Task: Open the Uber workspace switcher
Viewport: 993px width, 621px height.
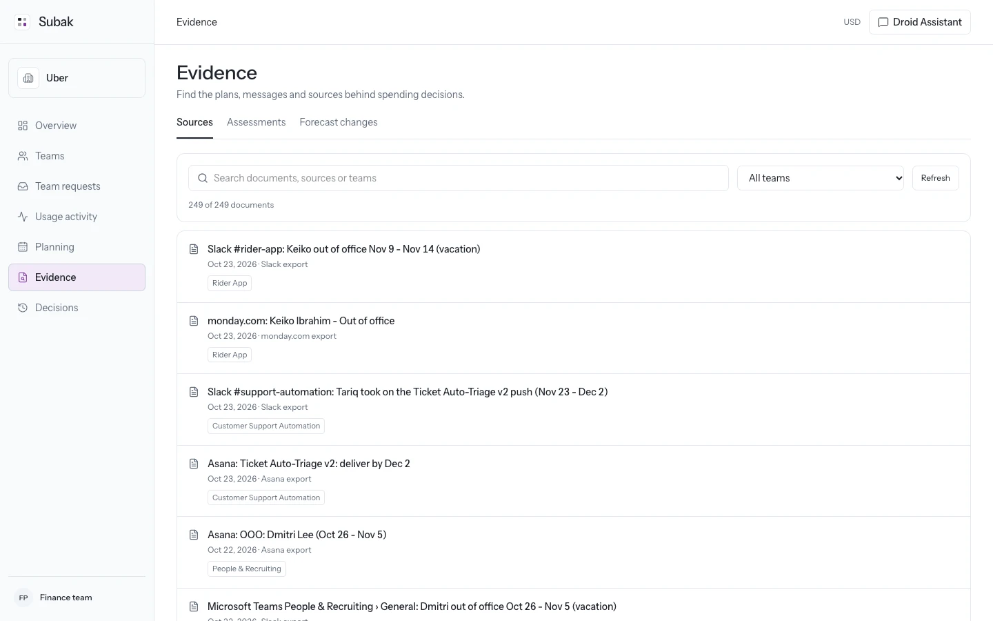Action: click(77, 78)
